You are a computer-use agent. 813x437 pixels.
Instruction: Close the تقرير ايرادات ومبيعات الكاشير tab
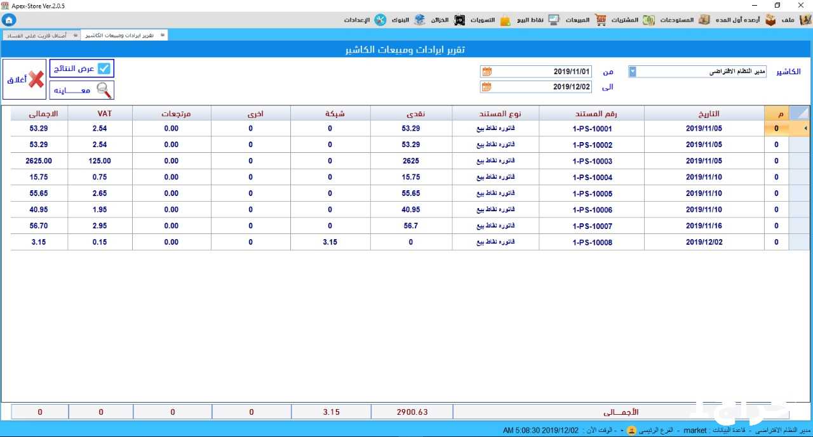coord(162,35)
